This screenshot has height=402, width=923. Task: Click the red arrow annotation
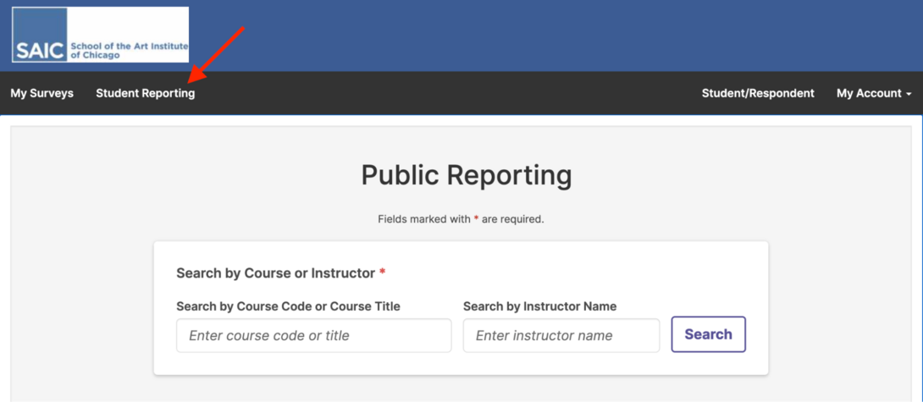[216, 52]
